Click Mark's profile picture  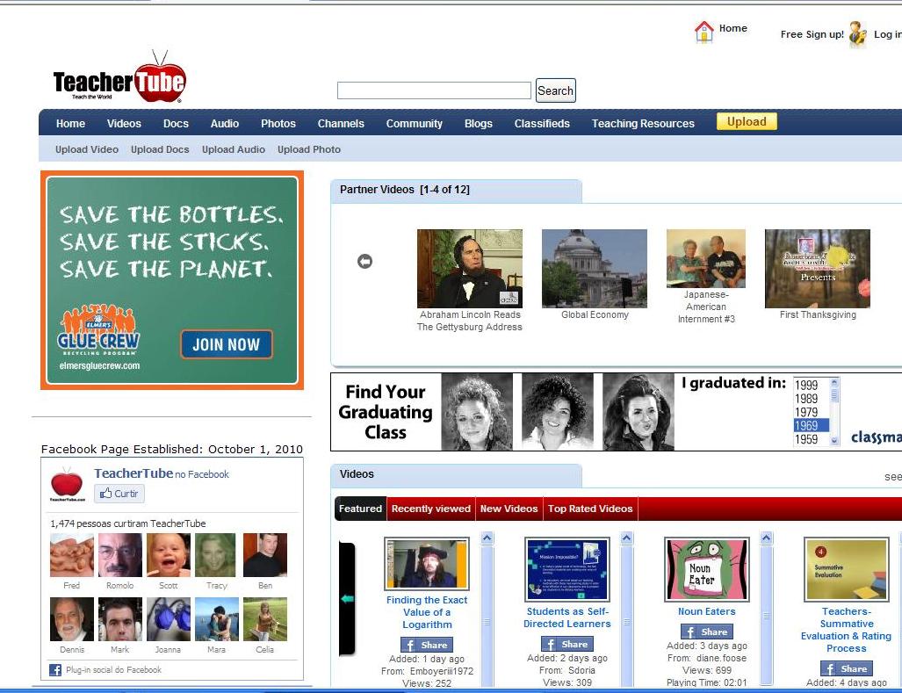[x=120, y=619]
